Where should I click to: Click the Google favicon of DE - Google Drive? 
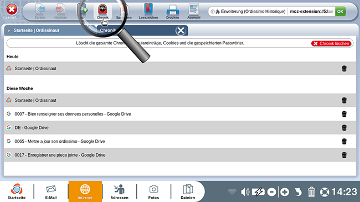point(9,127)
